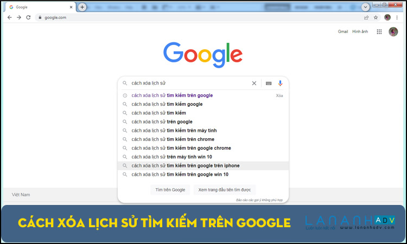Reload the Google page
Screen dimensions: 407x244
[28, 17]
